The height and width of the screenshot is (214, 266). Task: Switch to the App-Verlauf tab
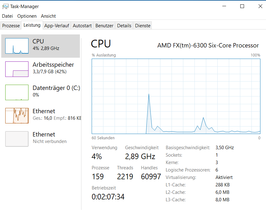coord(56,26)
